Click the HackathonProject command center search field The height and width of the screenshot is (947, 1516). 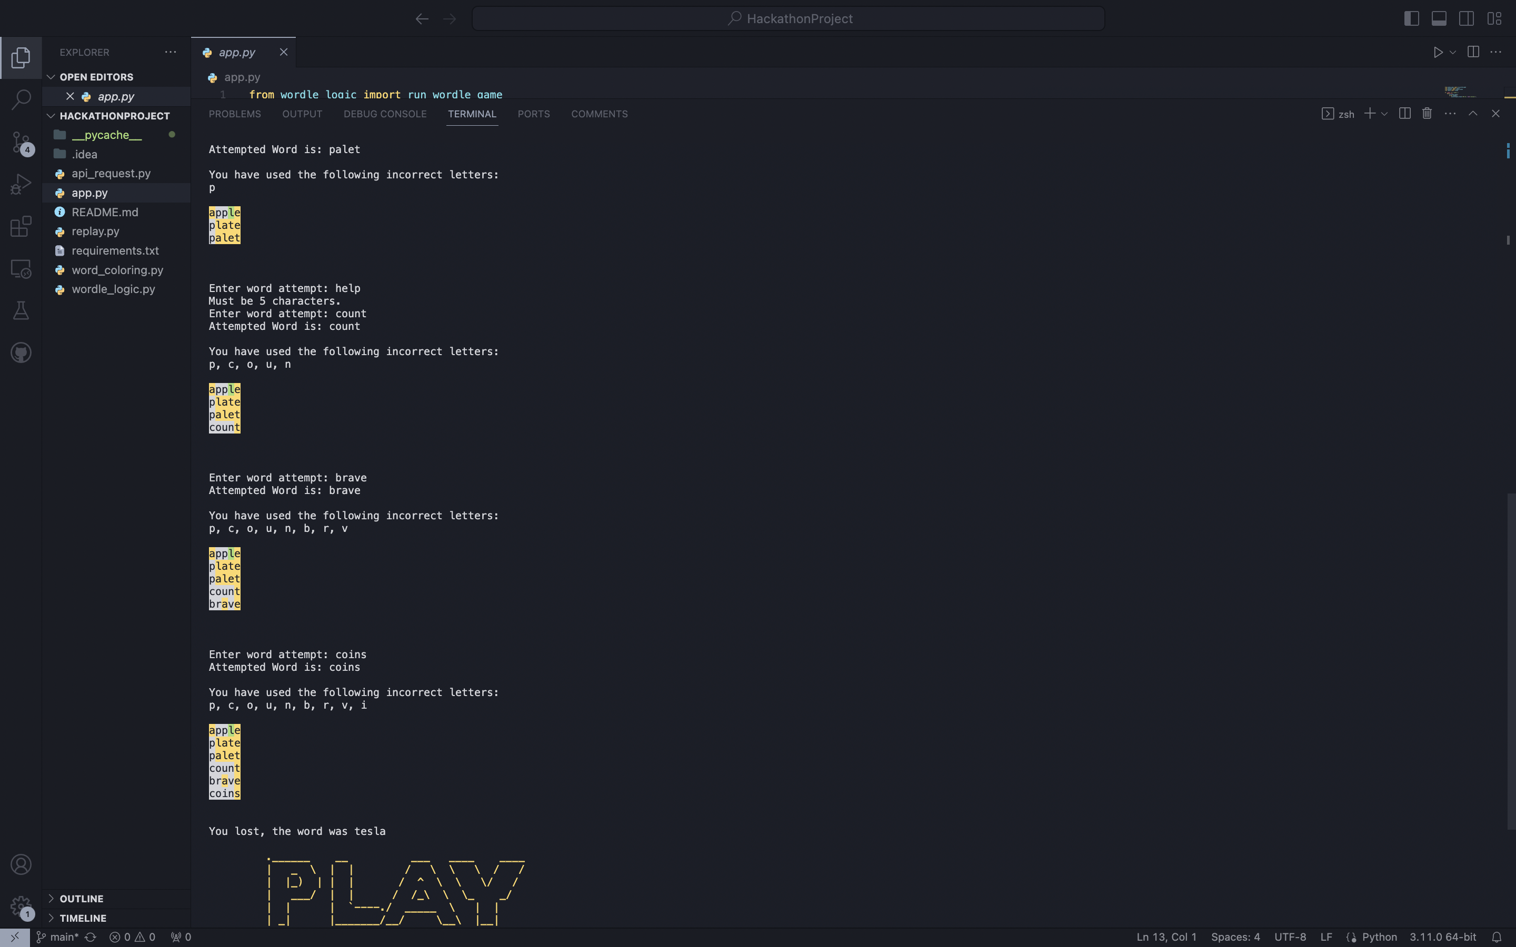(788, 19)
